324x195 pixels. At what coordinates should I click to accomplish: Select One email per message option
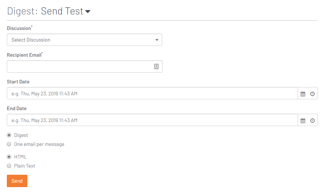tap(9, 144)
